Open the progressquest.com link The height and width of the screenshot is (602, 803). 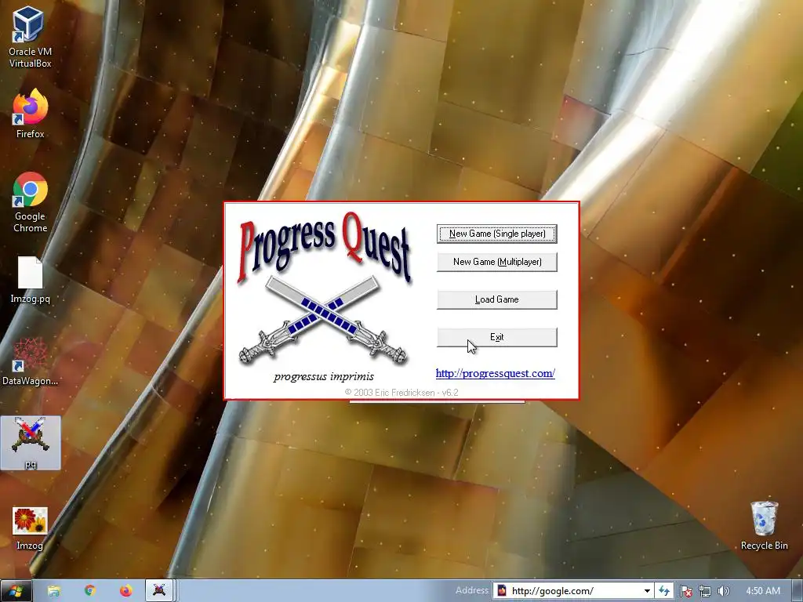[496, 373]
